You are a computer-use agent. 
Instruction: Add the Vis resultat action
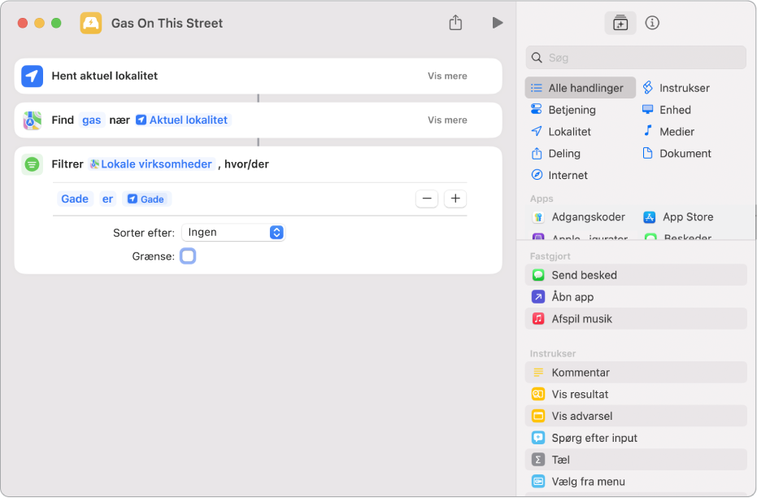pyautogui.click(x=636, y=394)
